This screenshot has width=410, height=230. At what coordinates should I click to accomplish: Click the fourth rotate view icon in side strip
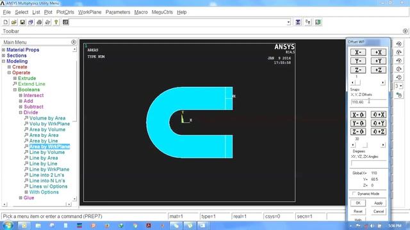coord(399,69)
